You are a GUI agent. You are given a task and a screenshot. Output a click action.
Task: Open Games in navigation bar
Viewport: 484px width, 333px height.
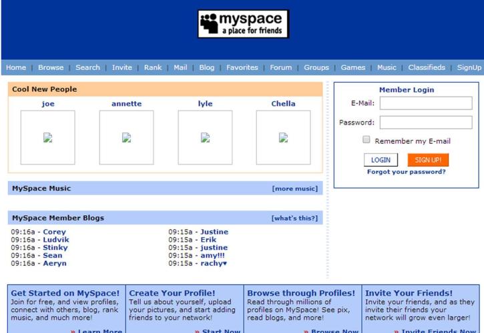353,67
